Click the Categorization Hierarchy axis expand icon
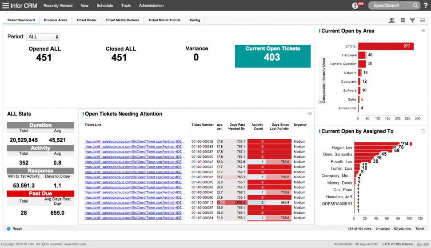Screen dimensions: 431x248 coord(320,102)
